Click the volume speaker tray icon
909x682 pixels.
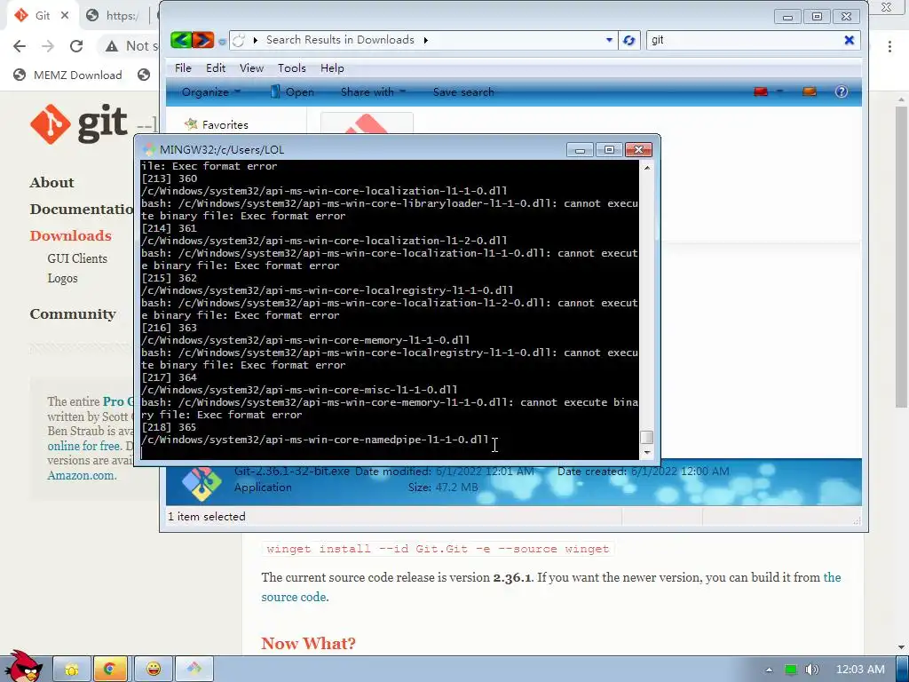(811, 670)
